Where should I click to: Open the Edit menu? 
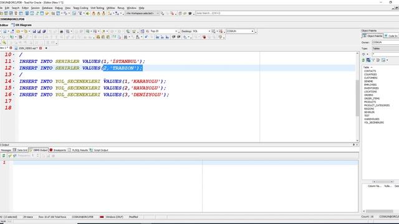tap(7, 8)
